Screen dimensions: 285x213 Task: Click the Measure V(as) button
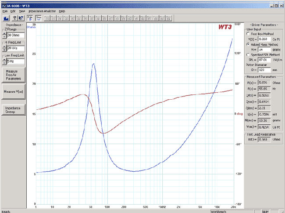point(13,91)
